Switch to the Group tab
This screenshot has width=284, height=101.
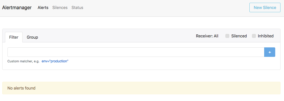click(x=32, y=37)
